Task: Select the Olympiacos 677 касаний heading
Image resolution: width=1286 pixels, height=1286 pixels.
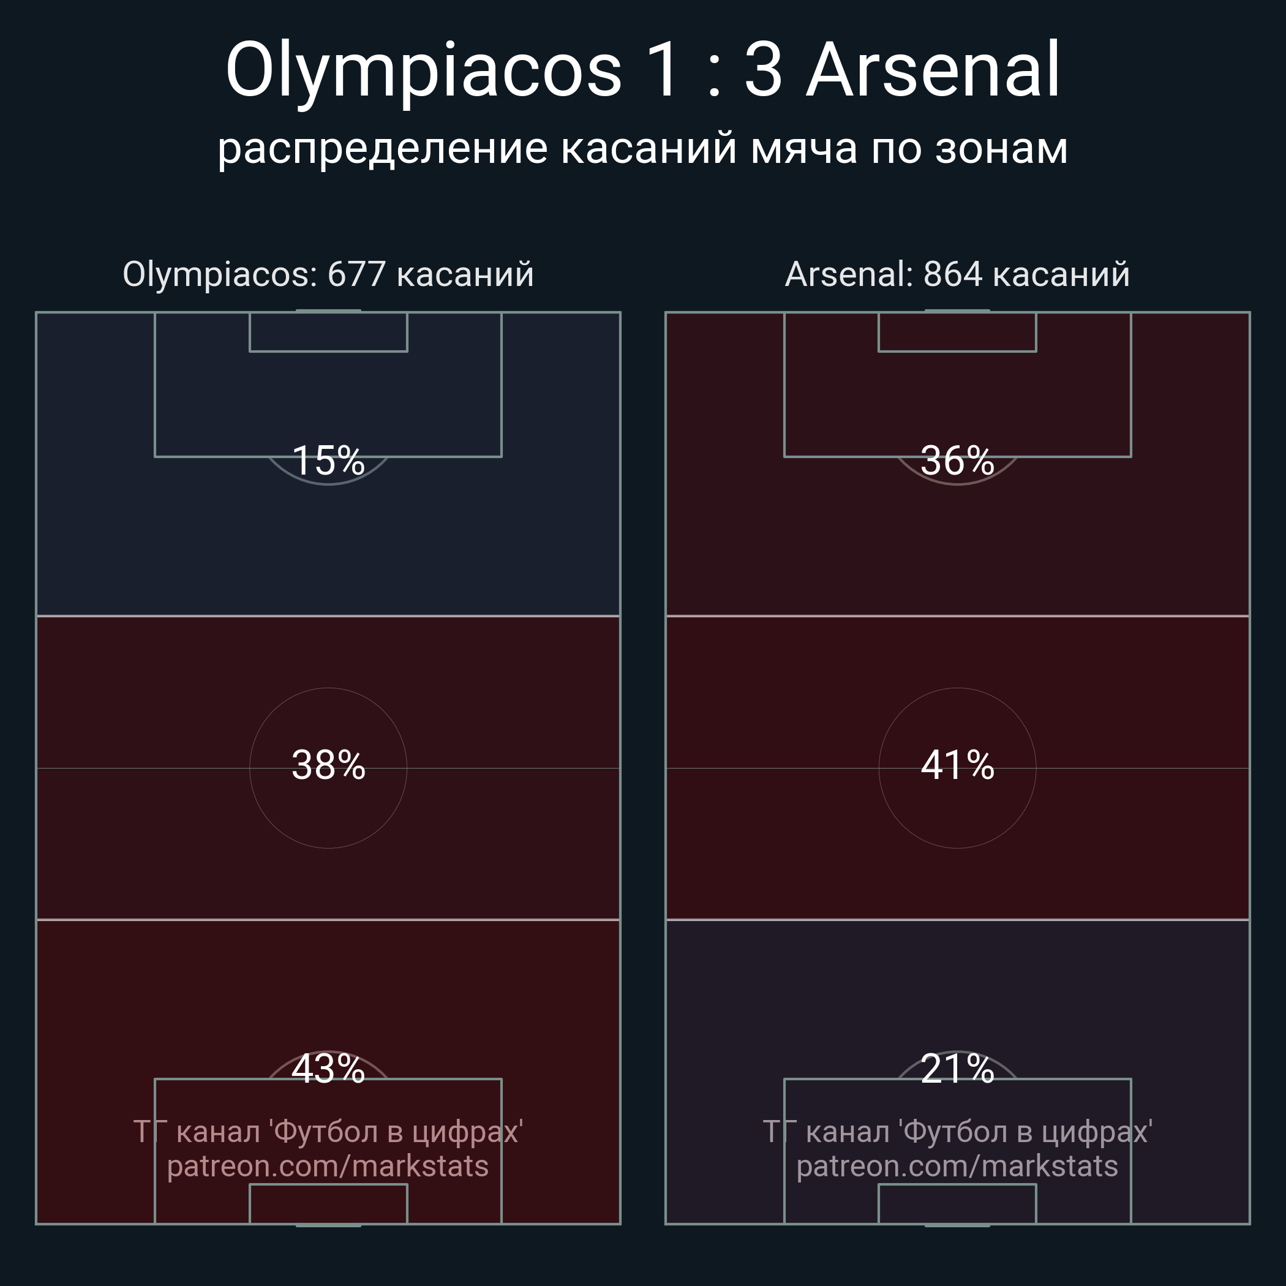Action: tap(328, 274)
